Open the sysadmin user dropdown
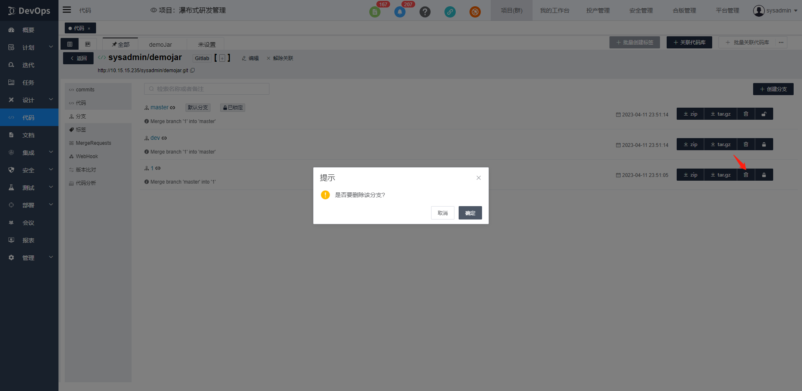The image size is (802, 391). (x=775, y=10)
